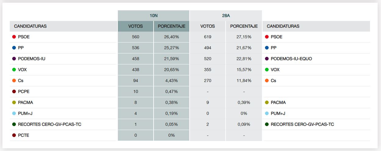This screenshot has height=151, width=381.
Task: Click the PORCENTAJE header under 28A
Action: tap(244, 26)
